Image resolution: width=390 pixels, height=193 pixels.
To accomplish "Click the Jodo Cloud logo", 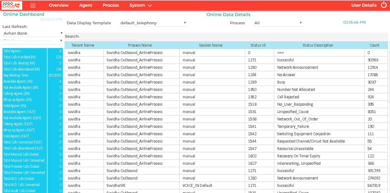I will 11,5.
